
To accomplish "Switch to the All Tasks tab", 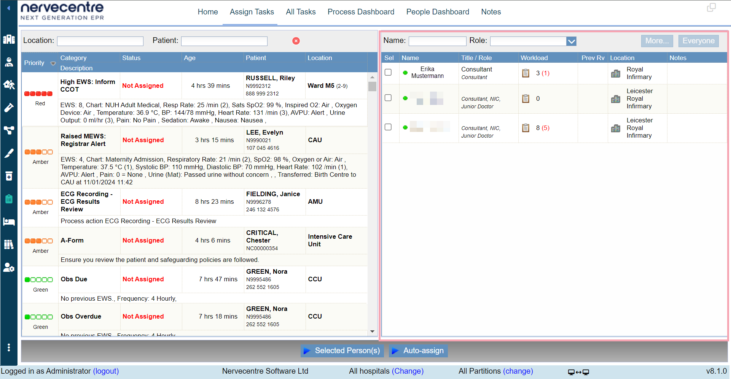I will (x=301, y=12).
